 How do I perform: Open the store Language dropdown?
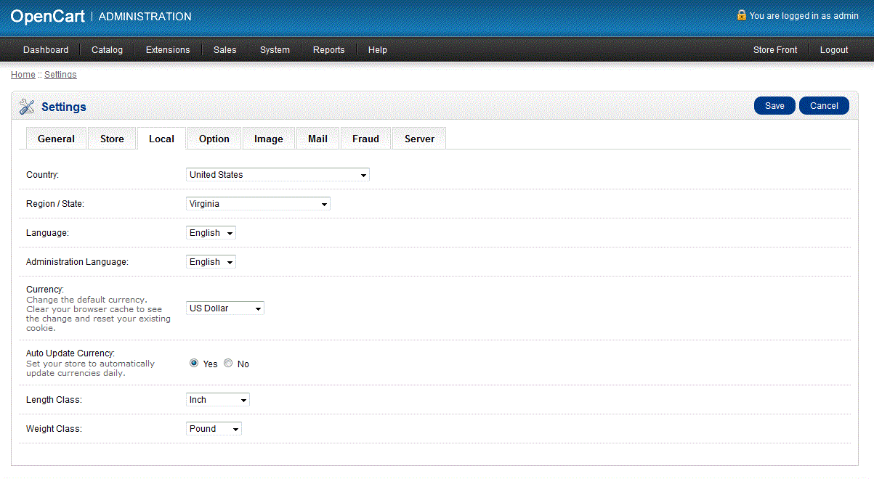tap(211, 233)
